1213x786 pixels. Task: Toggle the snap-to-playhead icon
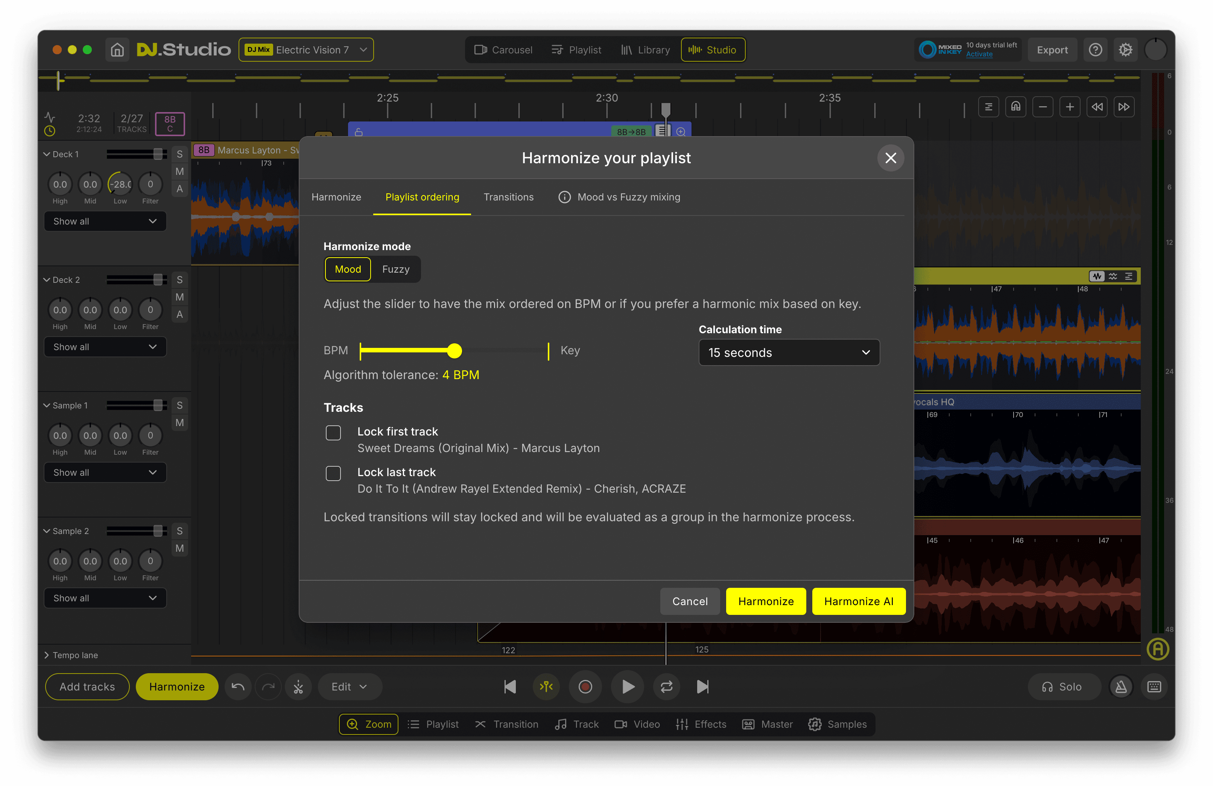pyautogui.click(x=546, y=687)
